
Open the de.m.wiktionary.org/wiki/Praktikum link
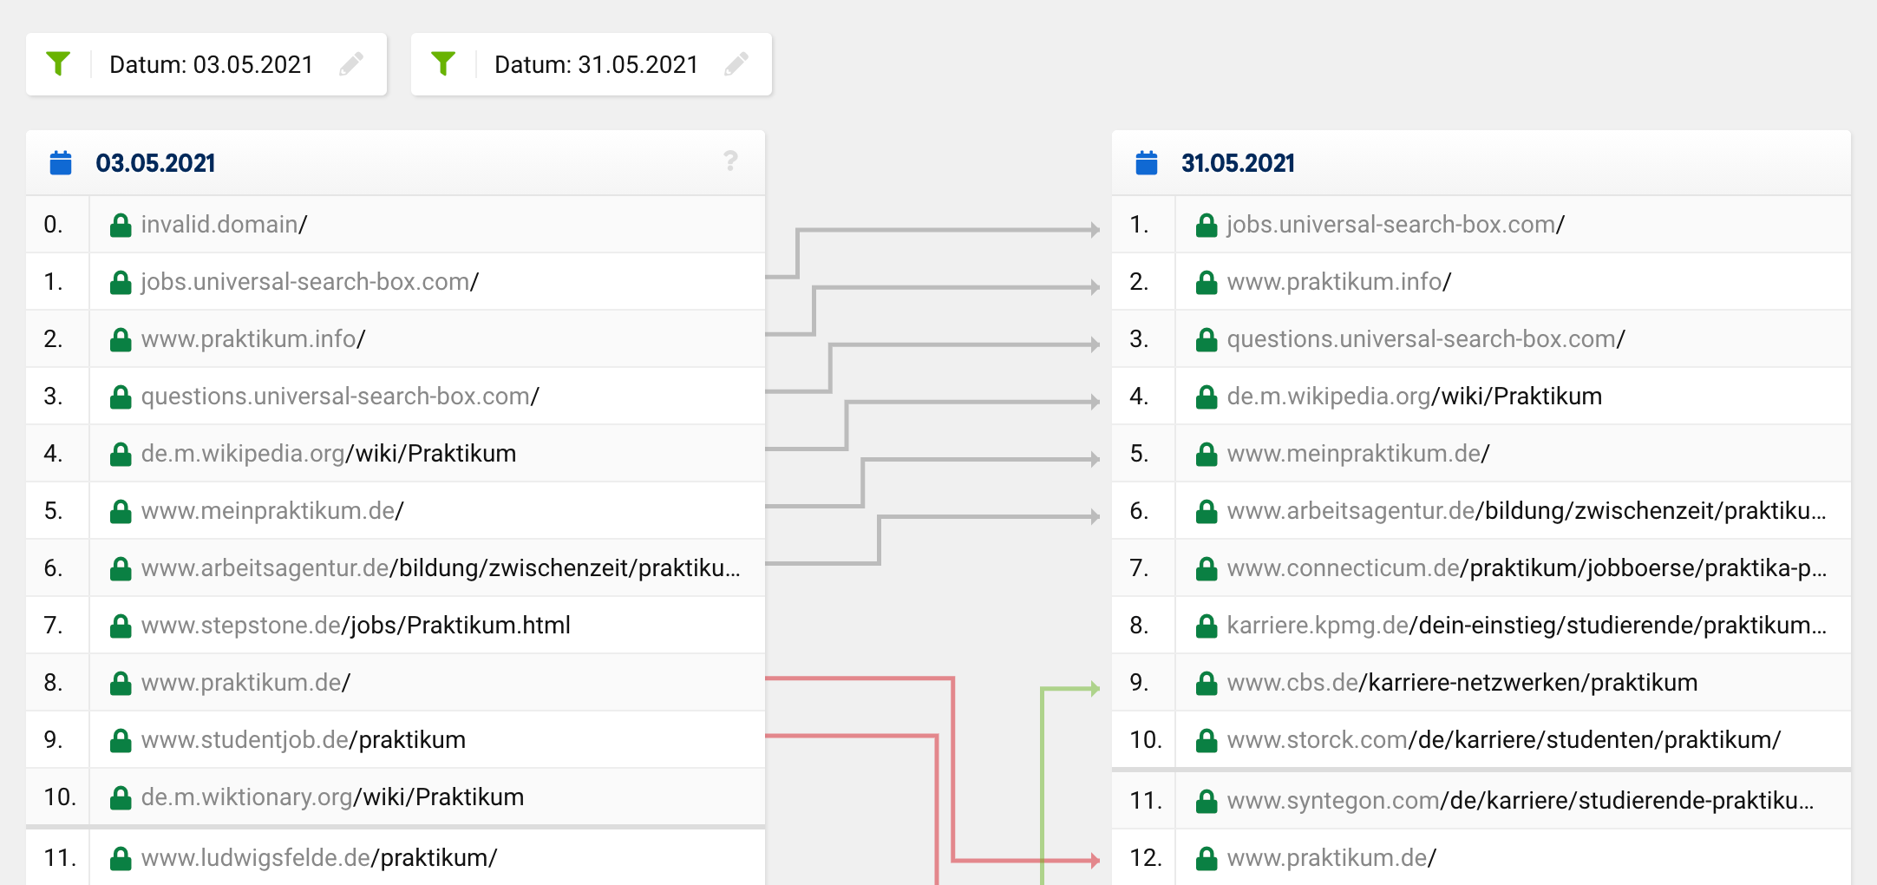(332, 797)
